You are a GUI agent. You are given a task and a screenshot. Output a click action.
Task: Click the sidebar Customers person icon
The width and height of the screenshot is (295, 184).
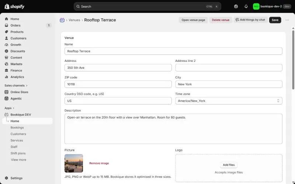7,38
